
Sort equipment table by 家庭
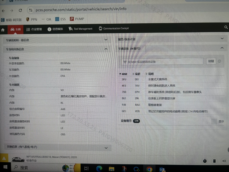click(136, 74)
